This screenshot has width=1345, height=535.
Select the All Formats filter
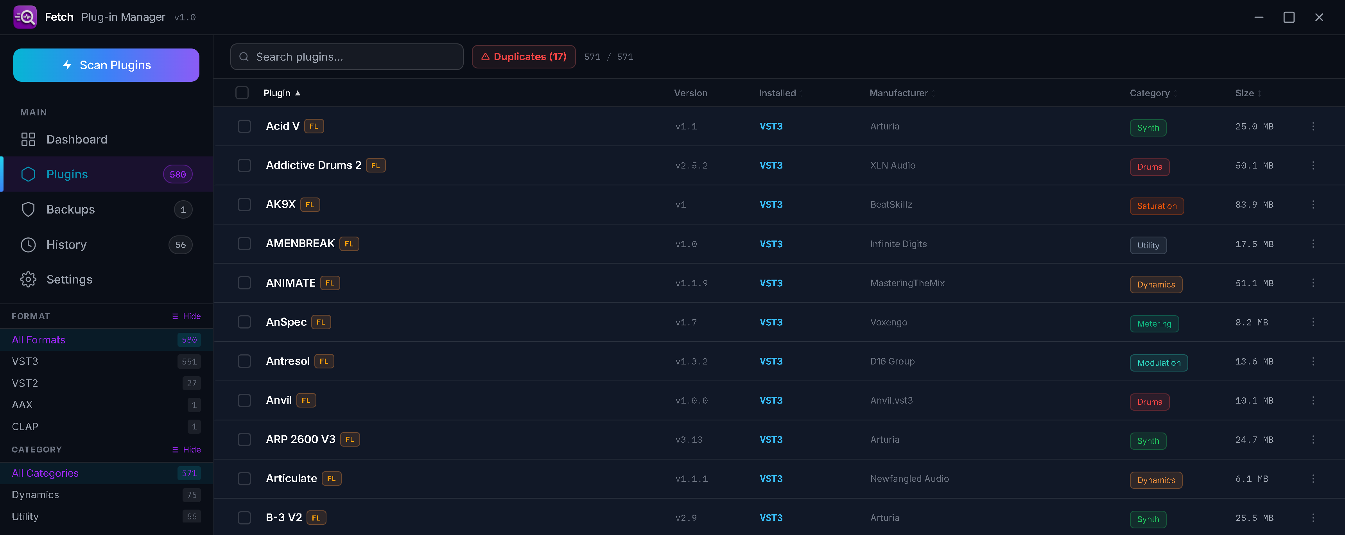tap(106, 340)
